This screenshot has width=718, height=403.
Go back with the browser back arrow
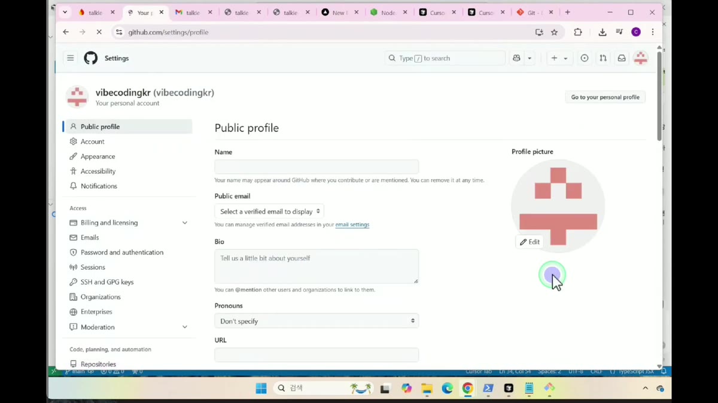tap(66, 32)
